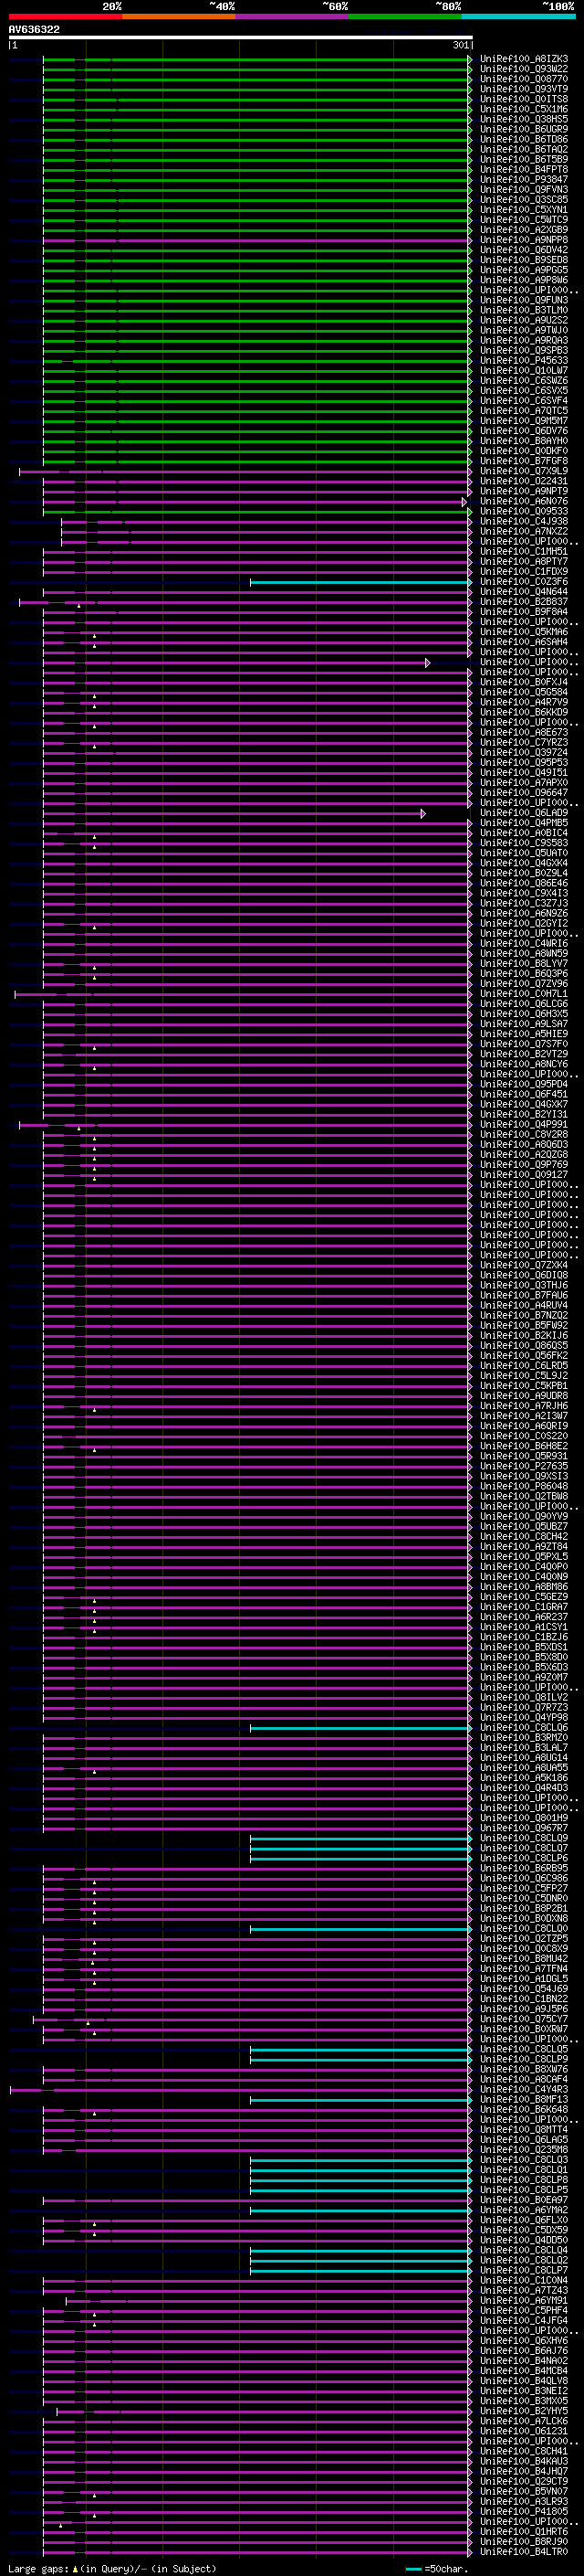Select hit label UniRef100_A6N076

524,501
